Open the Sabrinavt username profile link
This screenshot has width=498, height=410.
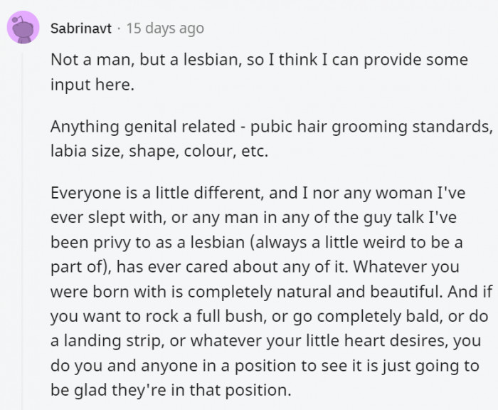82,28
